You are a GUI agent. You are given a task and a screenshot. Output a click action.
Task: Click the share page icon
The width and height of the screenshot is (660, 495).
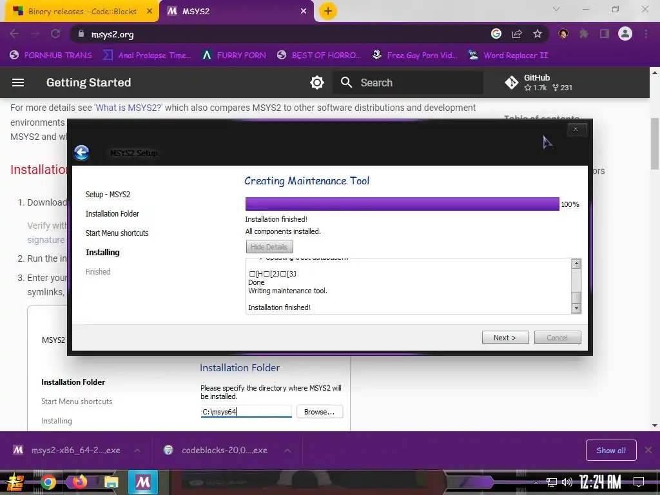point(517,34)
